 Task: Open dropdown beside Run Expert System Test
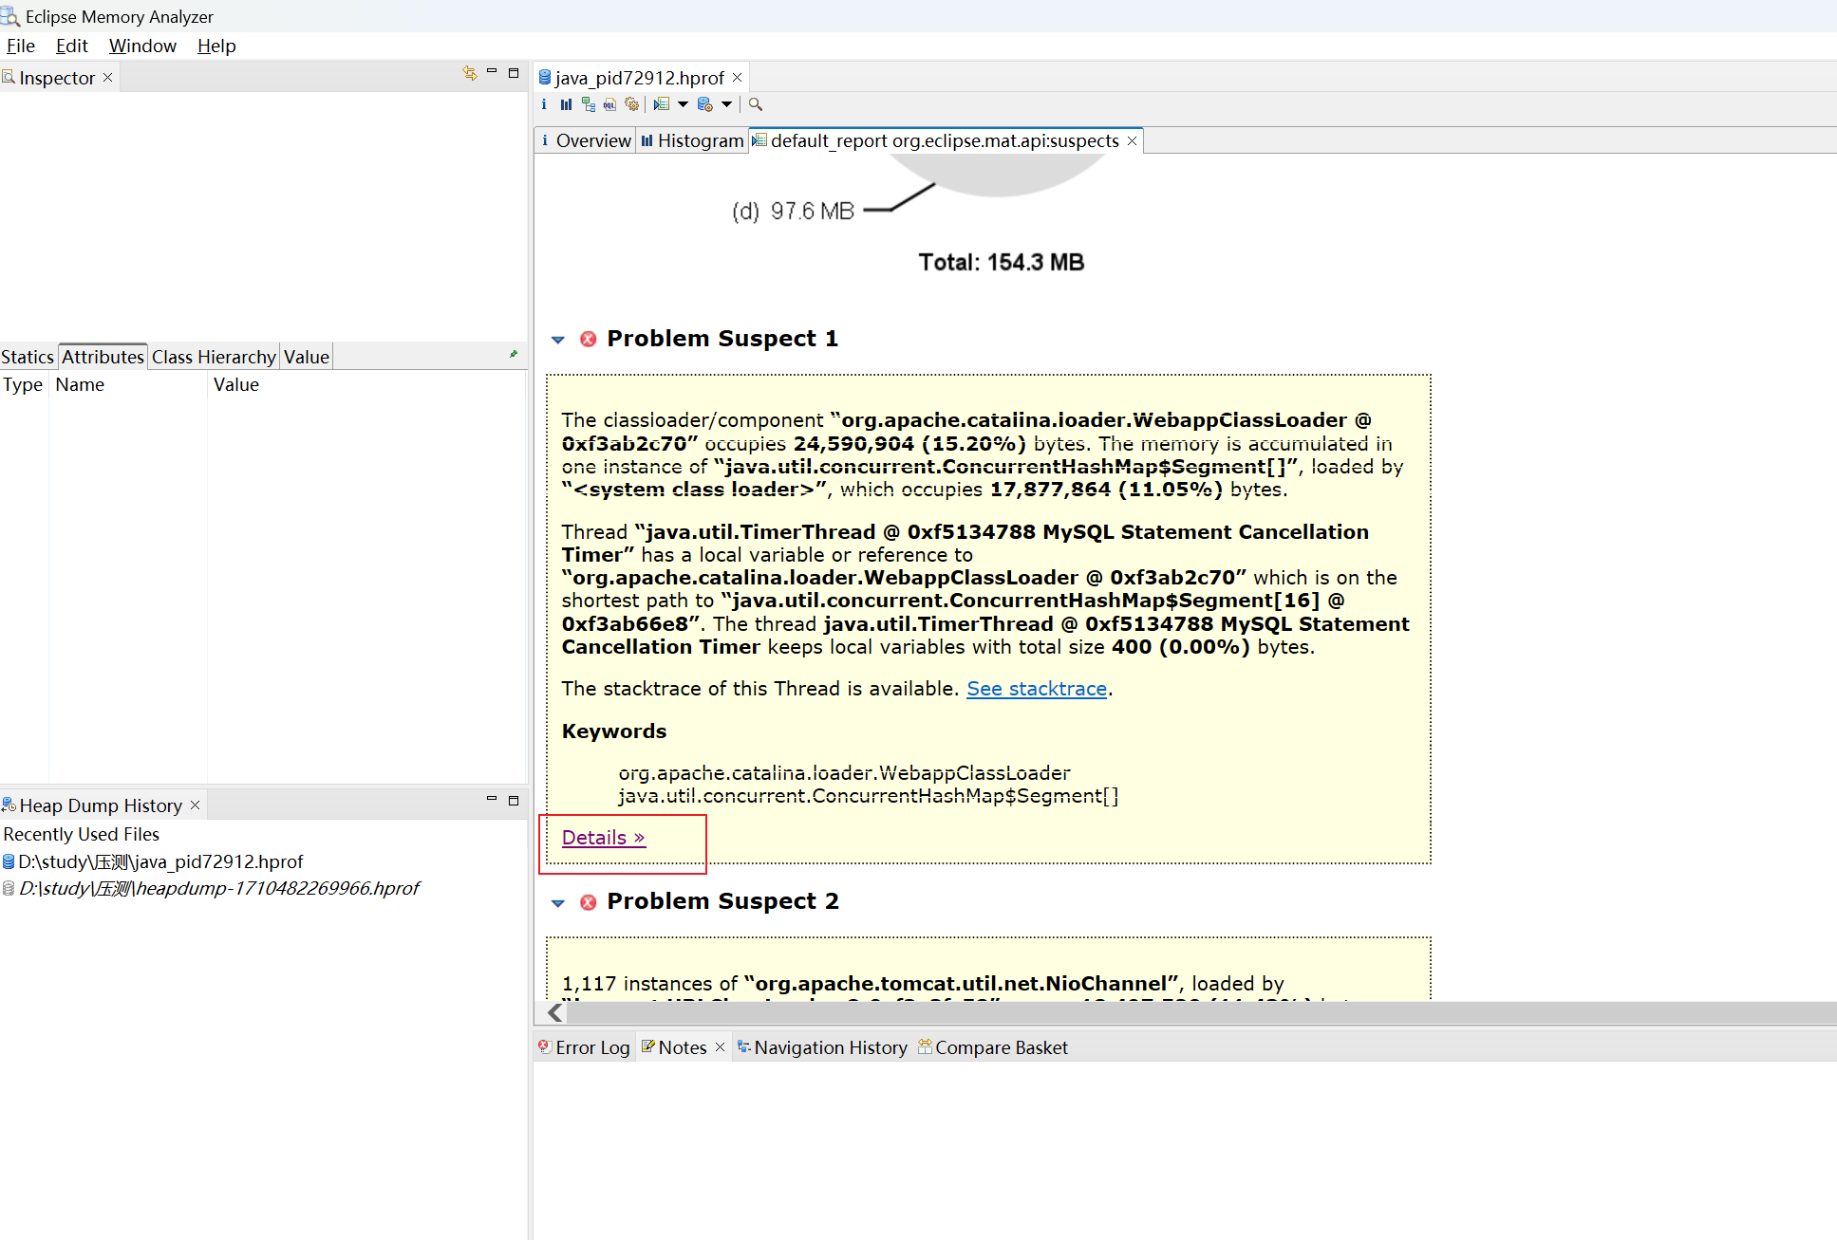click(683, 104)
